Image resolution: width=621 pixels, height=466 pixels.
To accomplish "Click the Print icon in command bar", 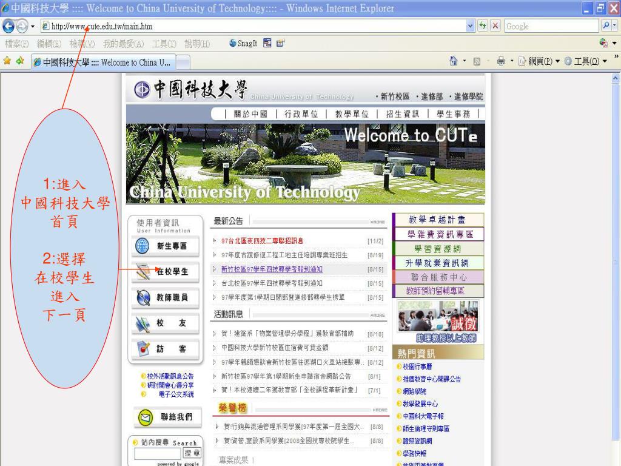I will click(501, 61).
